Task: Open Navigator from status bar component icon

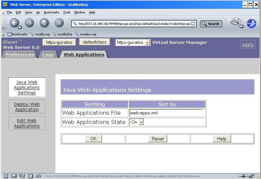Action: pos(6,176)
